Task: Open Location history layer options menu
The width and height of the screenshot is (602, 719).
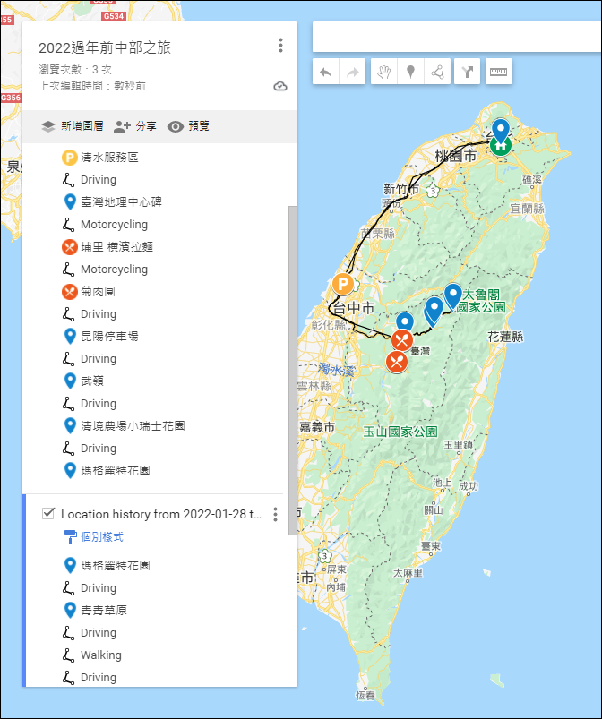Action: click(x=275, y=515)
